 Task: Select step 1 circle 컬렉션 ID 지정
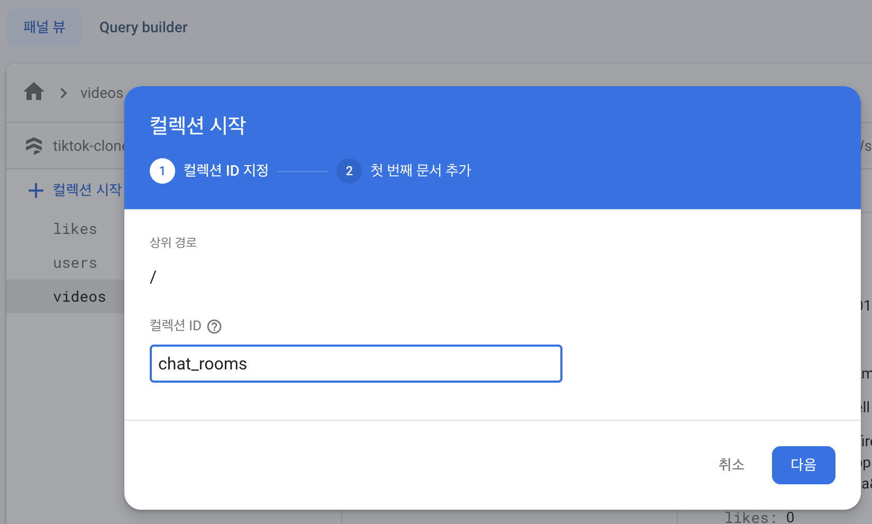point(162,171)
